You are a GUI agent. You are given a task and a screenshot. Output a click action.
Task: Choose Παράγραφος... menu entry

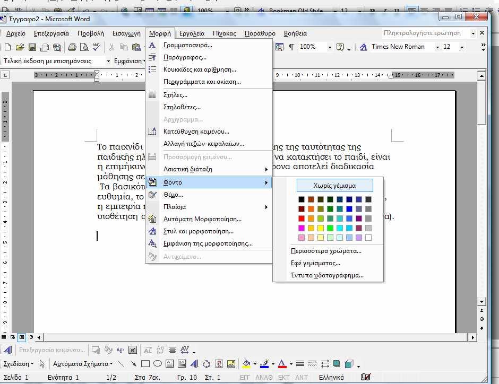[209, 57]
